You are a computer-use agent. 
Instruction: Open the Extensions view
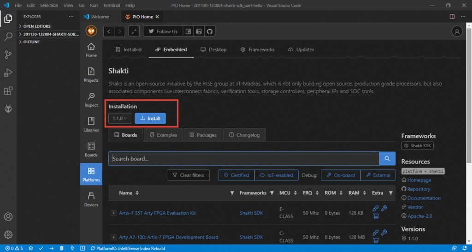coord(8,91)
